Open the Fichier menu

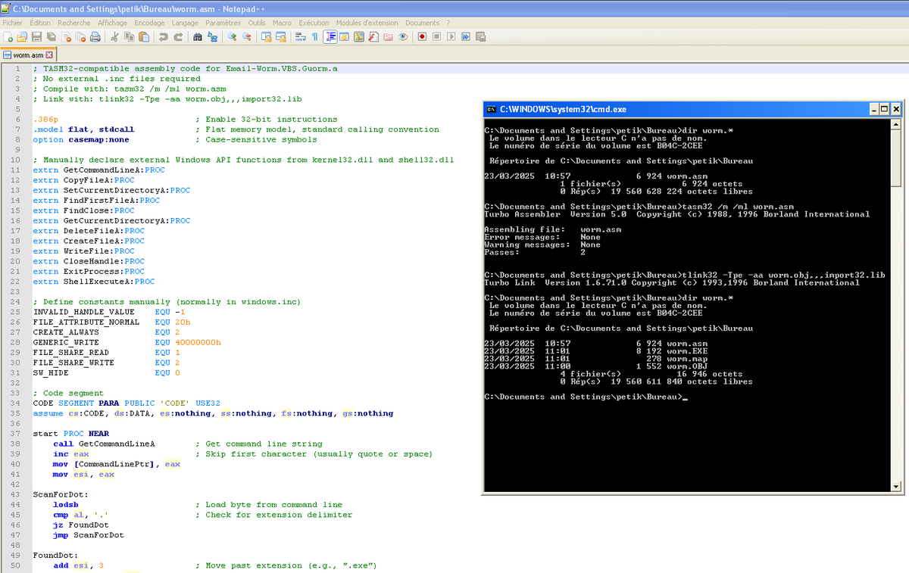(12, 23)
